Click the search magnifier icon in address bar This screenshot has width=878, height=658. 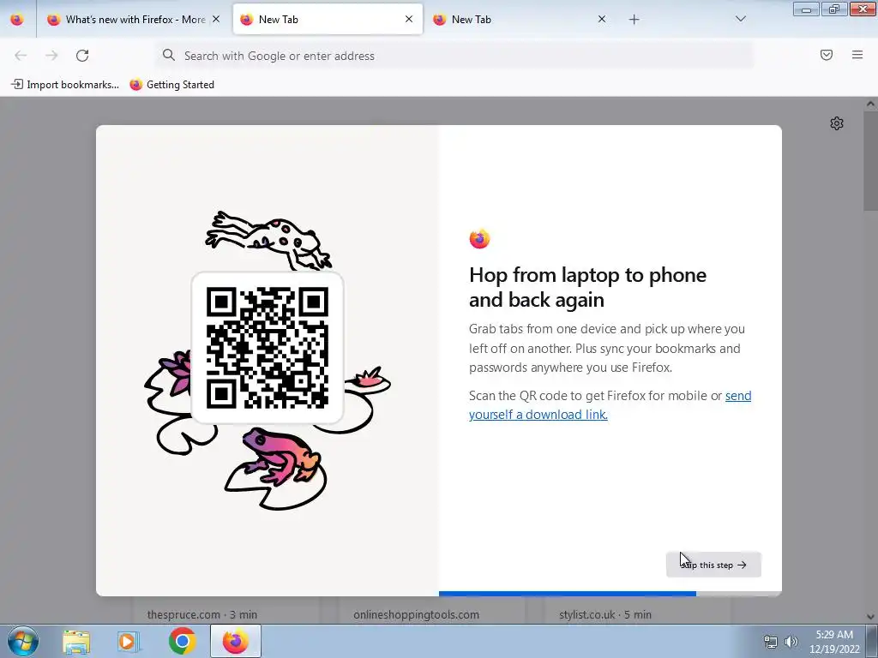pyautogui.click(x=169, y=55)
